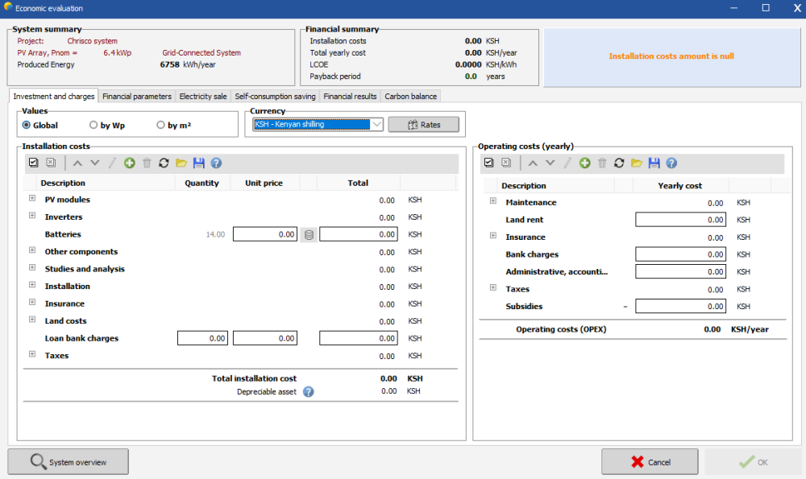
Task: Open the Carbon balance tab
Action: tap(410, 97)
